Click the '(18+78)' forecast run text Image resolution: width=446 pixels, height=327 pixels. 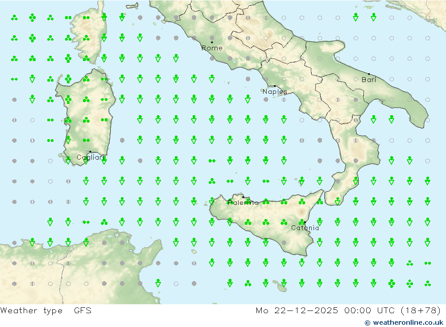[x=421, y=310]
